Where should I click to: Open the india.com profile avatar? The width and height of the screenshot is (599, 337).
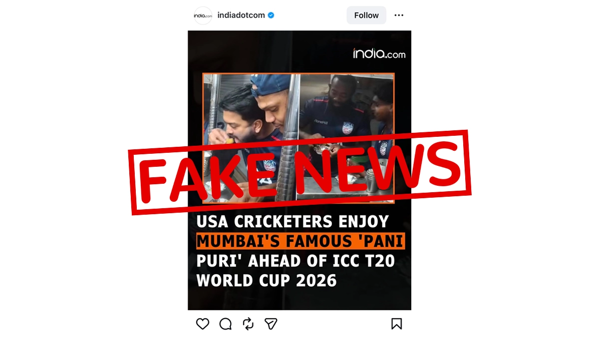tap(203, 15)
